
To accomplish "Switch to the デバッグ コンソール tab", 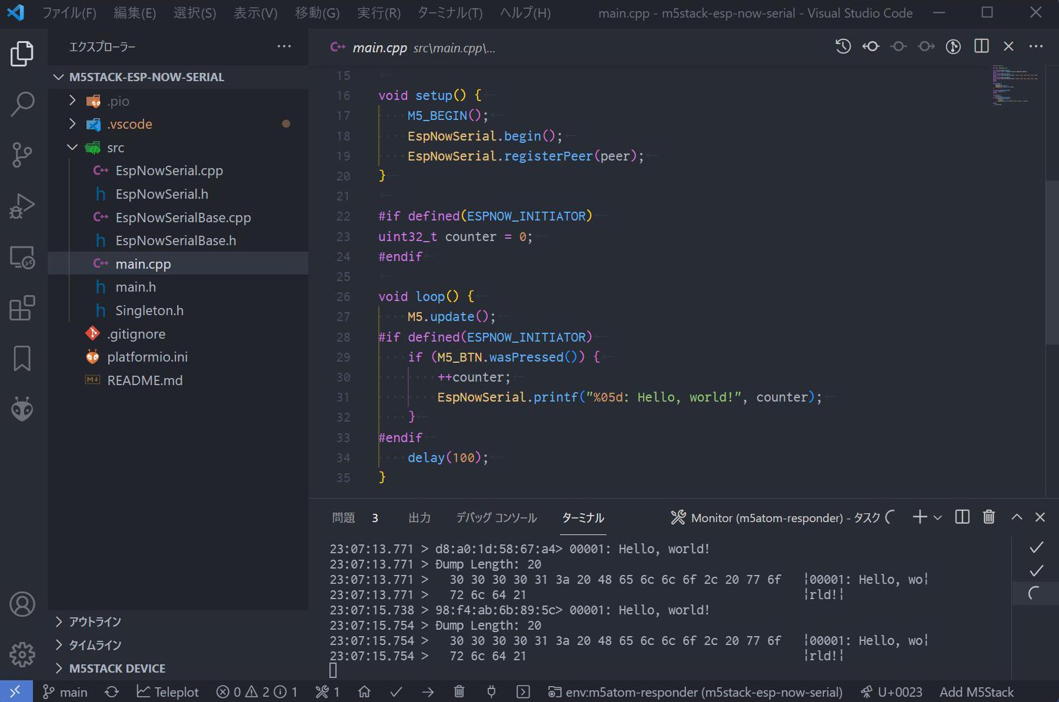I will tap(497, 518).
